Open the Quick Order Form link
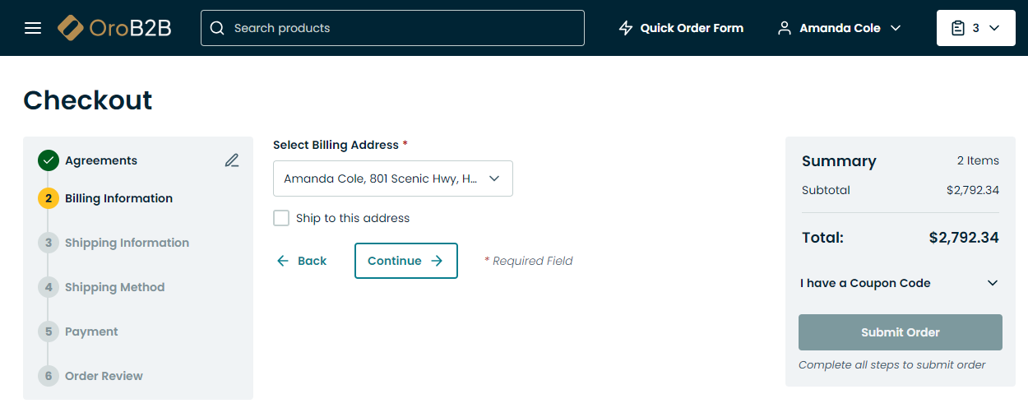Screen dimensions: 1028x408 692,28
